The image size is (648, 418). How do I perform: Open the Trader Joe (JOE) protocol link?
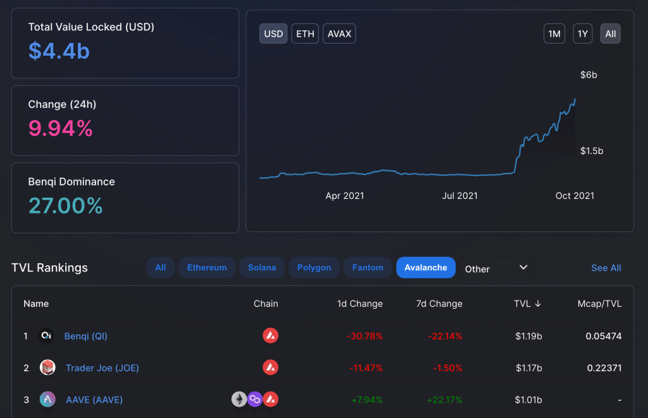(103, 367)
